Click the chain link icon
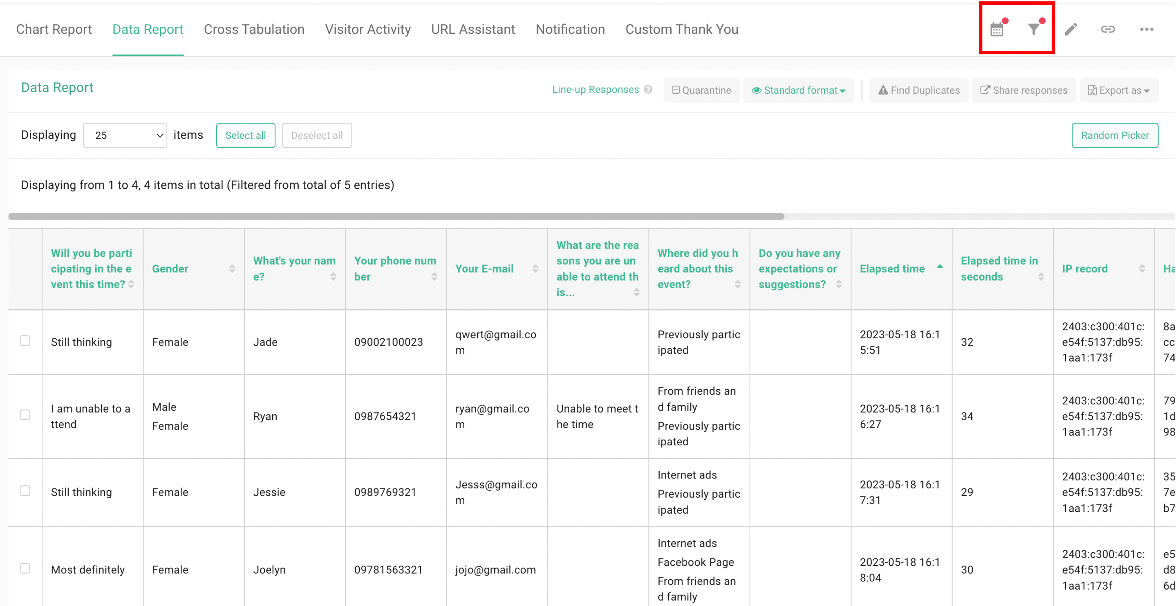The image size is (1176, 606). click(x=1108, y=30)
